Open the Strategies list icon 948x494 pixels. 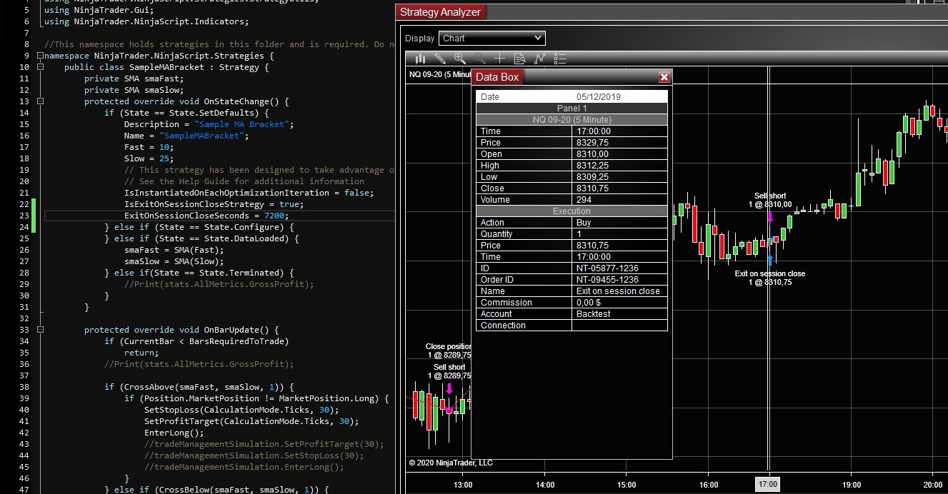560,59
